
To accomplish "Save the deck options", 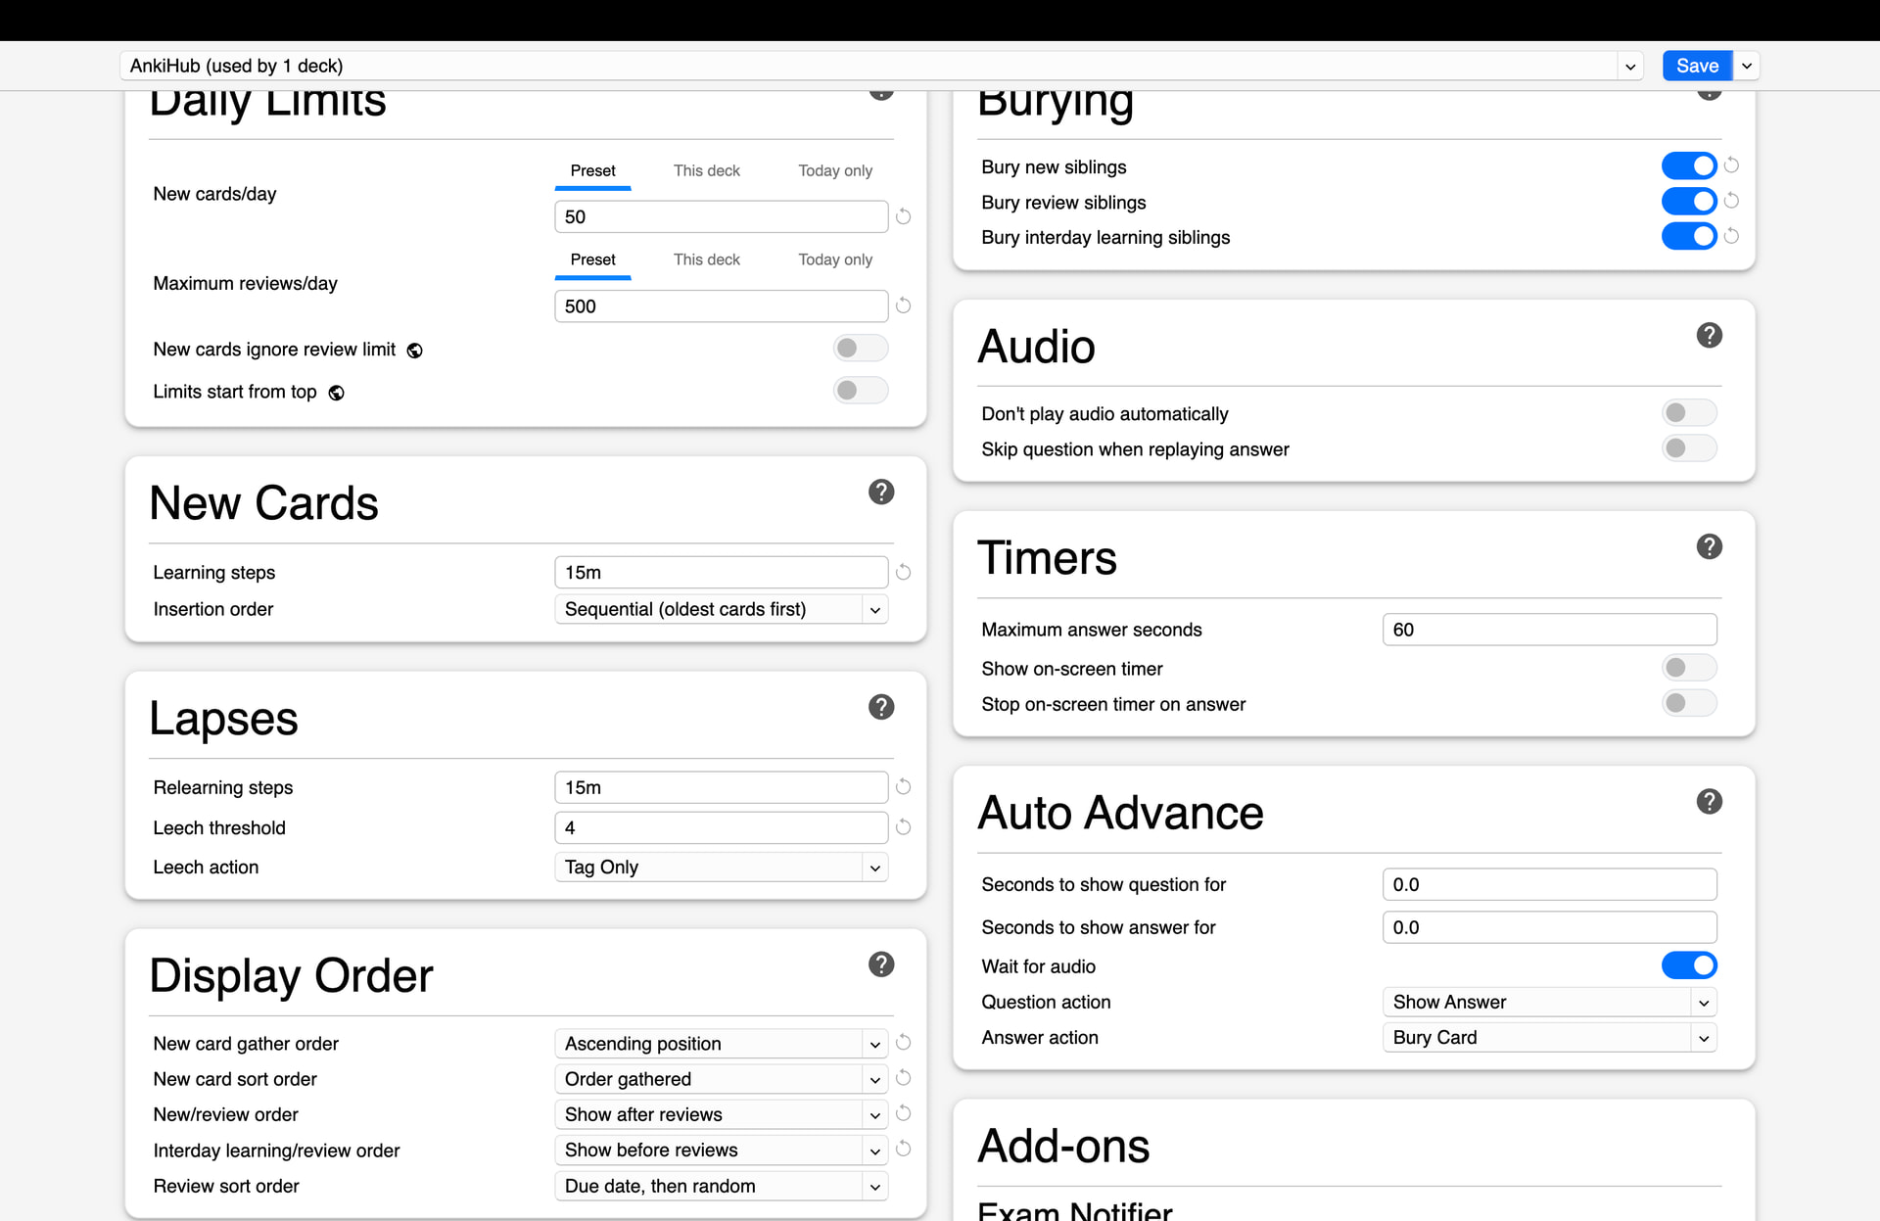I will [x=1697, y=66].
